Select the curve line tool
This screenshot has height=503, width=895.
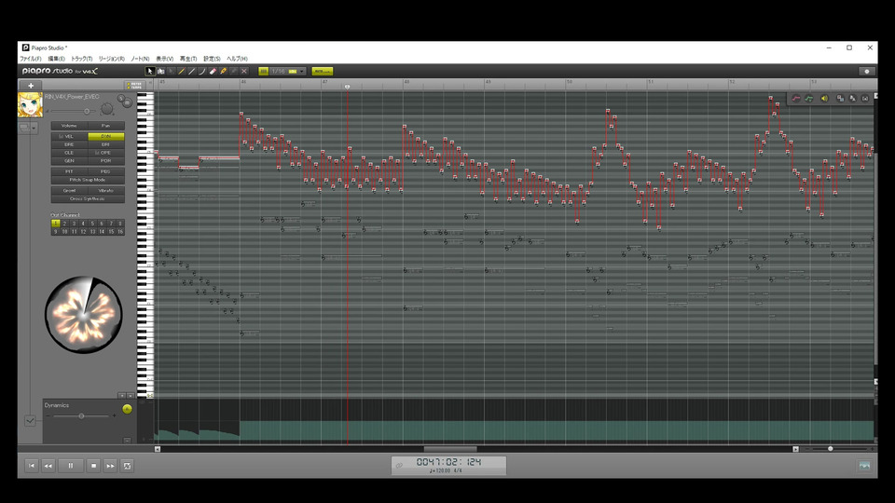point(202,72)
